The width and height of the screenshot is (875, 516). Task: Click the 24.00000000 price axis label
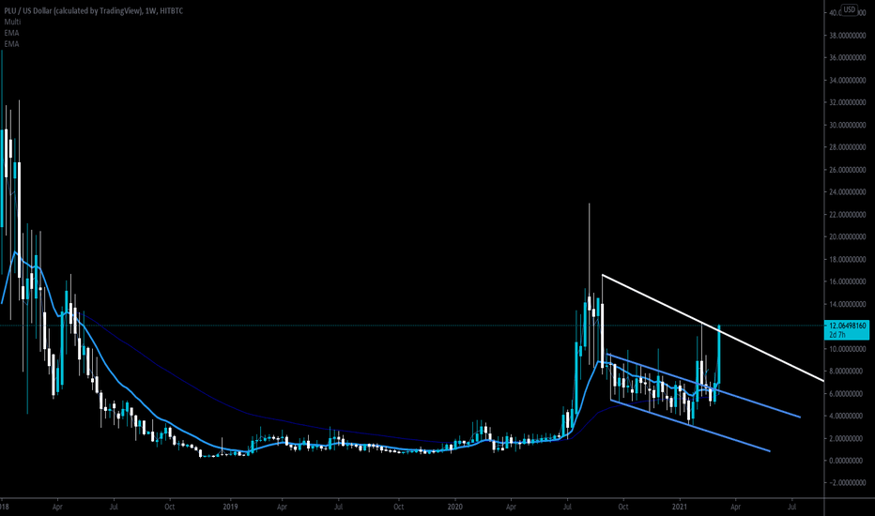click(x=847, y=192)
